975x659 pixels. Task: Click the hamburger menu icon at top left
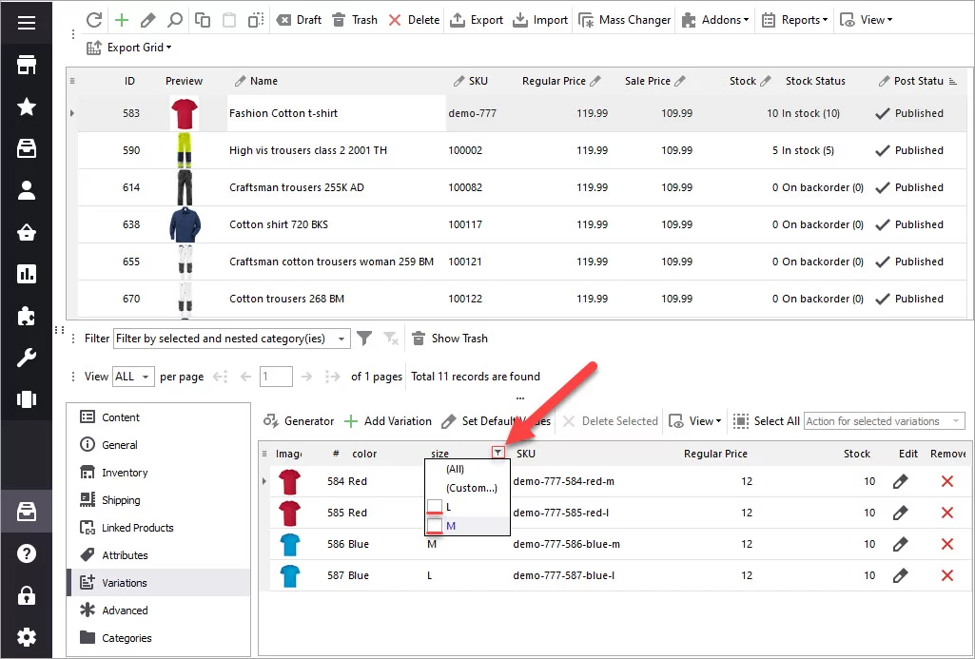tap(27, 23)
